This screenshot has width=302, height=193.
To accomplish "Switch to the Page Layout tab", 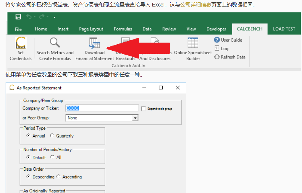I will pos(91,29).
